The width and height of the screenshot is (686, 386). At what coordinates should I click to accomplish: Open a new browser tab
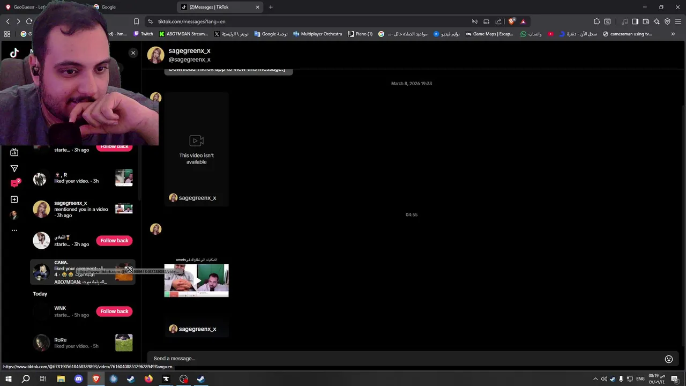(271, 7)
